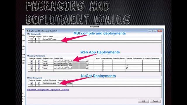
Task: Uncheck Package in NuGet .spec row
Action: click(x=32, y=83)
